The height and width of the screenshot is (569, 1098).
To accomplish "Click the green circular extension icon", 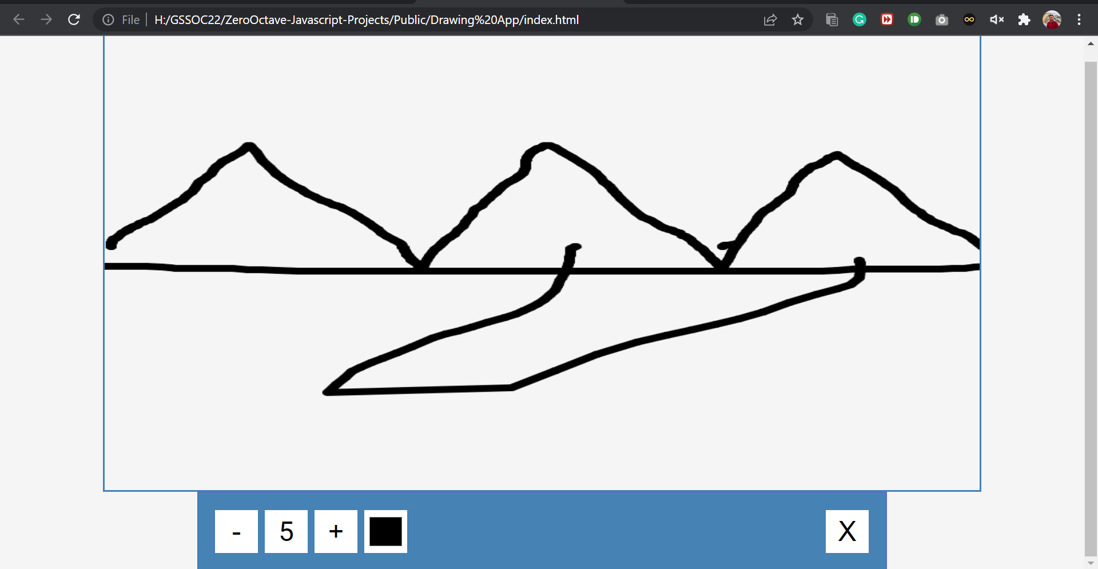I will tap(914, 19).
